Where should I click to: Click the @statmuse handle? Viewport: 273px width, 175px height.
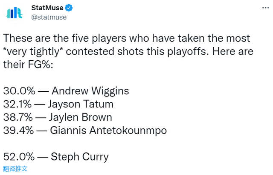[49, 17]
